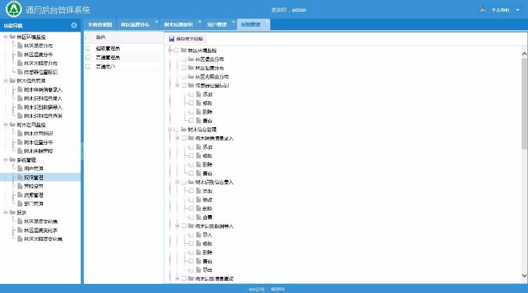Click the folder icon of 系统管理 in navigation
Image resolution: width=528 pixels, height=293 pixels.
pos(13,159)
